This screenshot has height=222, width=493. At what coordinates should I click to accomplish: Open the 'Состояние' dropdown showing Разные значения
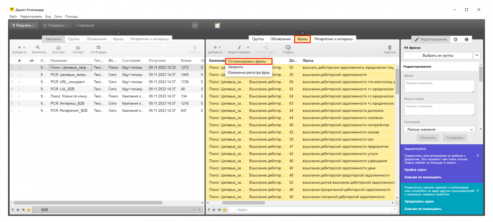click(x=439, y=130)
